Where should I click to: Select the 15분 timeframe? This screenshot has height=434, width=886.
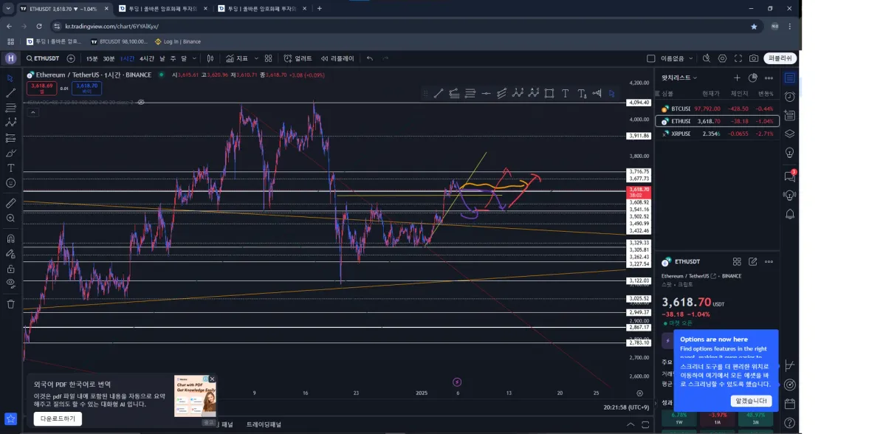[92, 58]
